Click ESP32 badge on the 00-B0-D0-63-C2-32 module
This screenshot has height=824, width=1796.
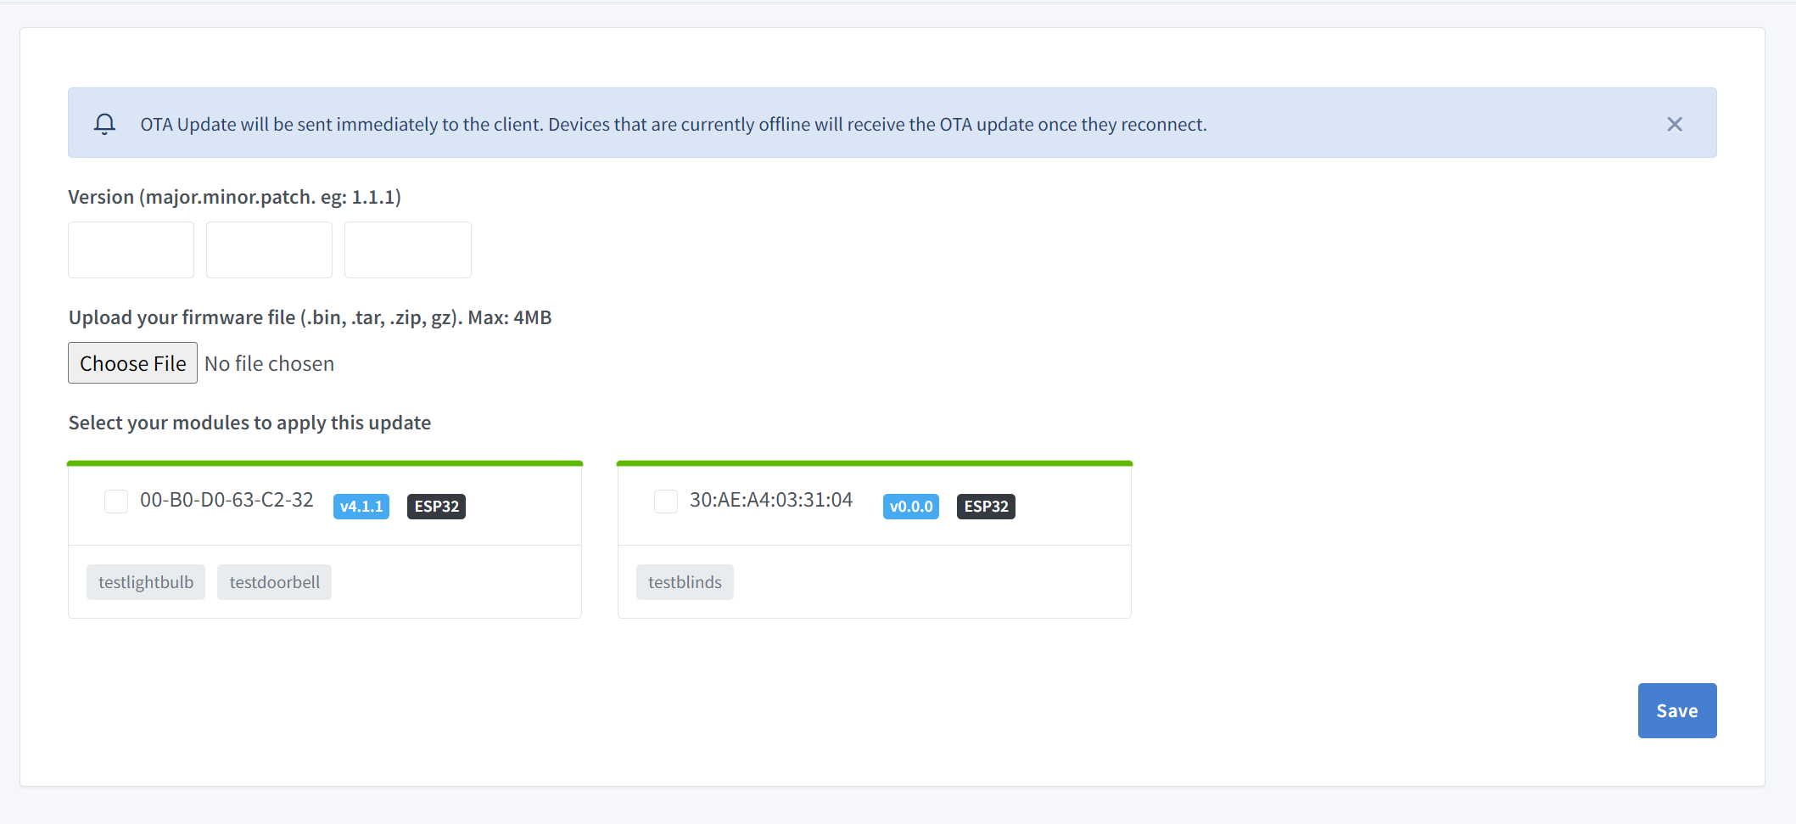(436, 507)
